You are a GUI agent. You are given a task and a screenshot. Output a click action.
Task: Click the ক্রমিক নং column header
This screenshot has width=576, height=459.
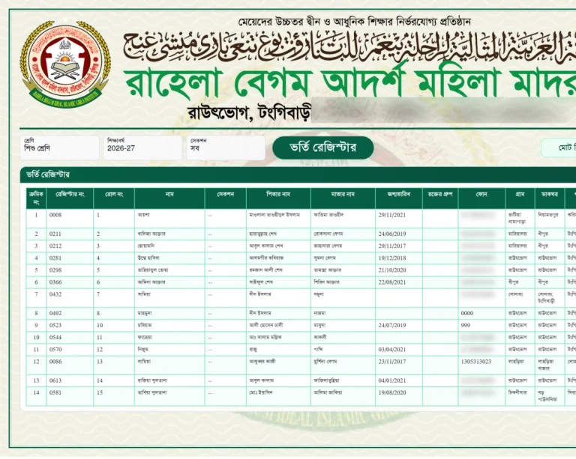pyautogui.click(x=36, y=198)
